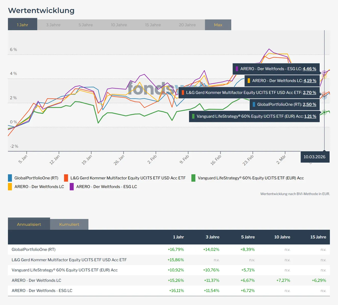Hide the Vanguard LifeStrategy series via legend label
338x305 pixels.
pos(251,178)
